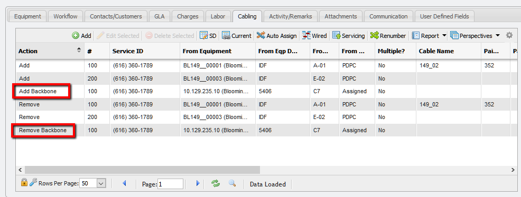Click the lock icon in footer
The image size is (521, 197).
24,182
